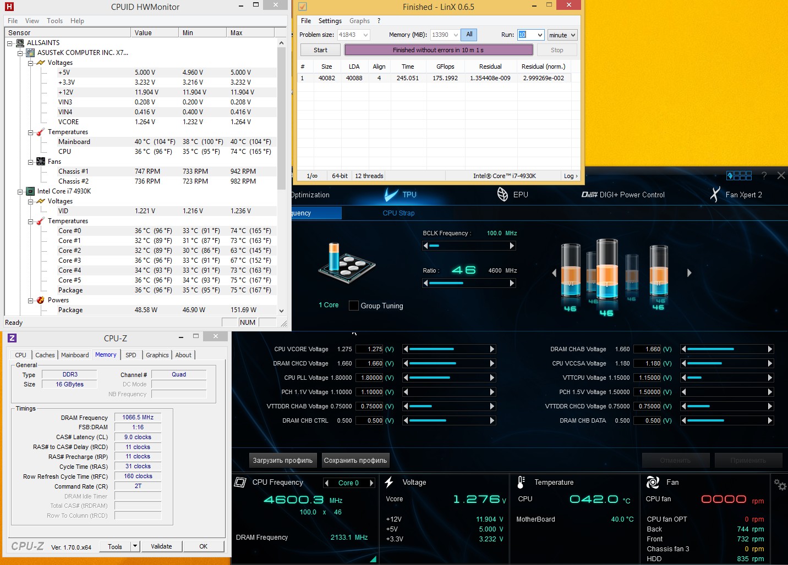Switch to the CPU Strap tab
Image resolution: width=788 pixels, height=565 pixels.
point(398,213)
